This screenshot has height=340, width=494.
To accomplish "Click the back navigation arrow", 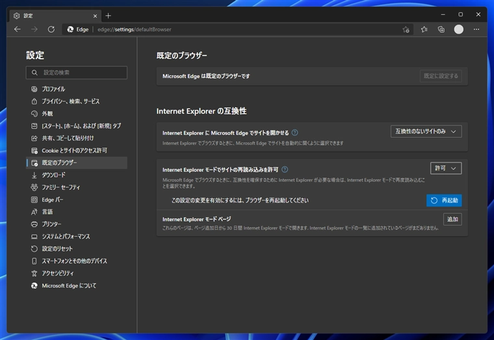I will click(x=18, y=29).
